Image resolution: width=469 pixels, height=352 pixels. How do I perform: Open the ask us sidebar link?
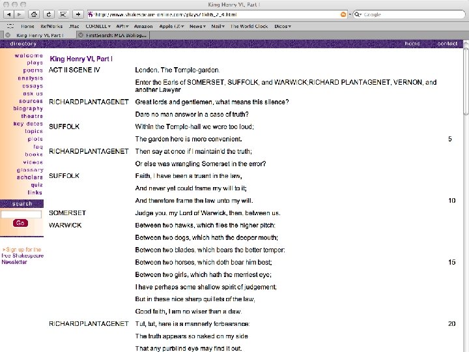(33, 93)
